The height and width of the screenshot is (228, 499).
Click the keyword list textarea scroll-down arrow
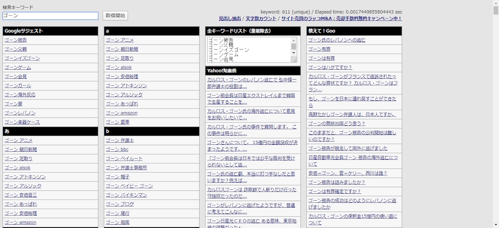pyautogui.click(x=294, y=53)
